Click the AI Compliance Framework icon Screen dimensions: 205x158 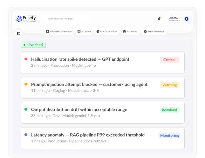tap(47, 31)
